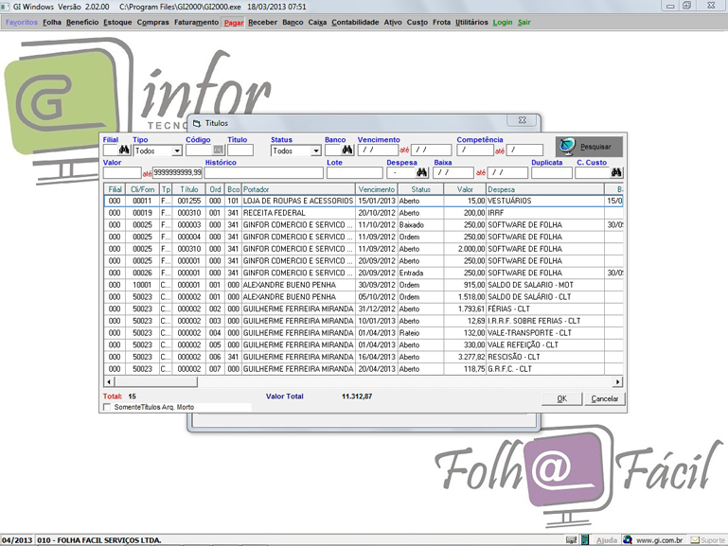Click the Pesquisar button
Image resolution: width=728 pixels, height=546 pixels.
pos(589,147)
